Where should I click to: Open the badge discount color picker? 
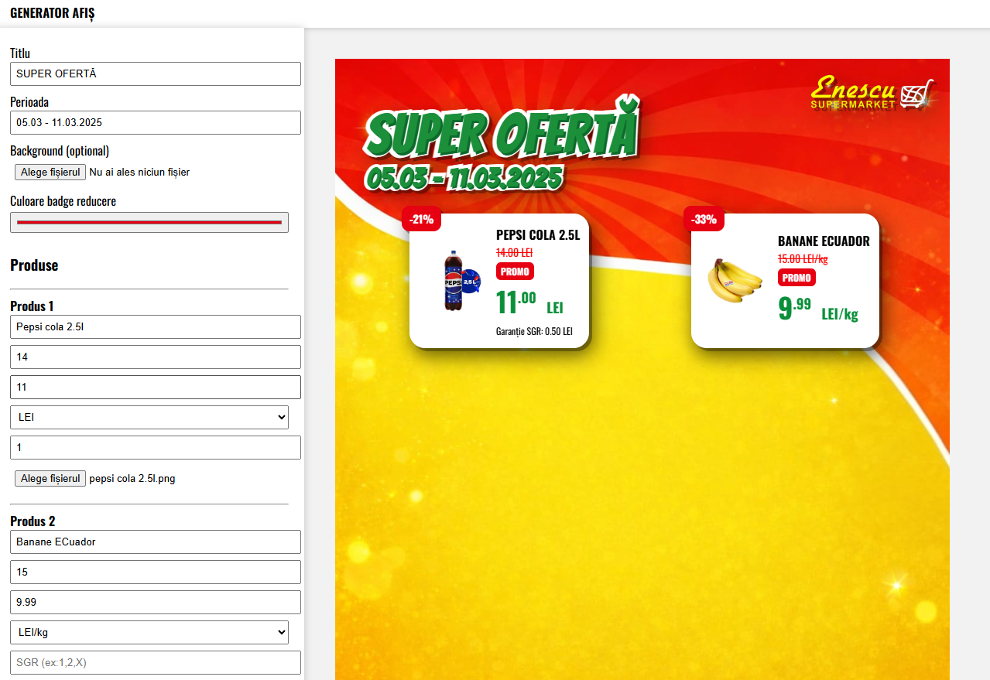[149, 222]
